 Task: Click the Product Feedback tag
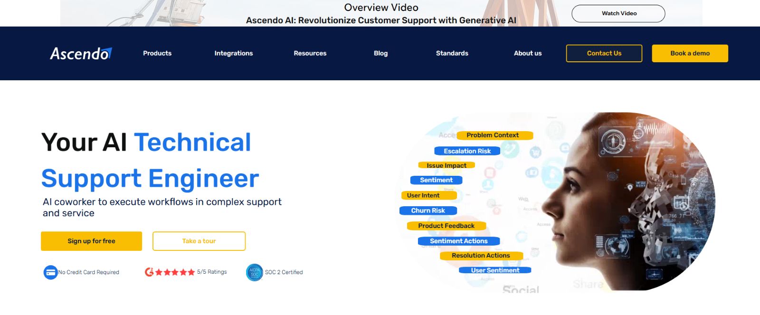(446, 226)
